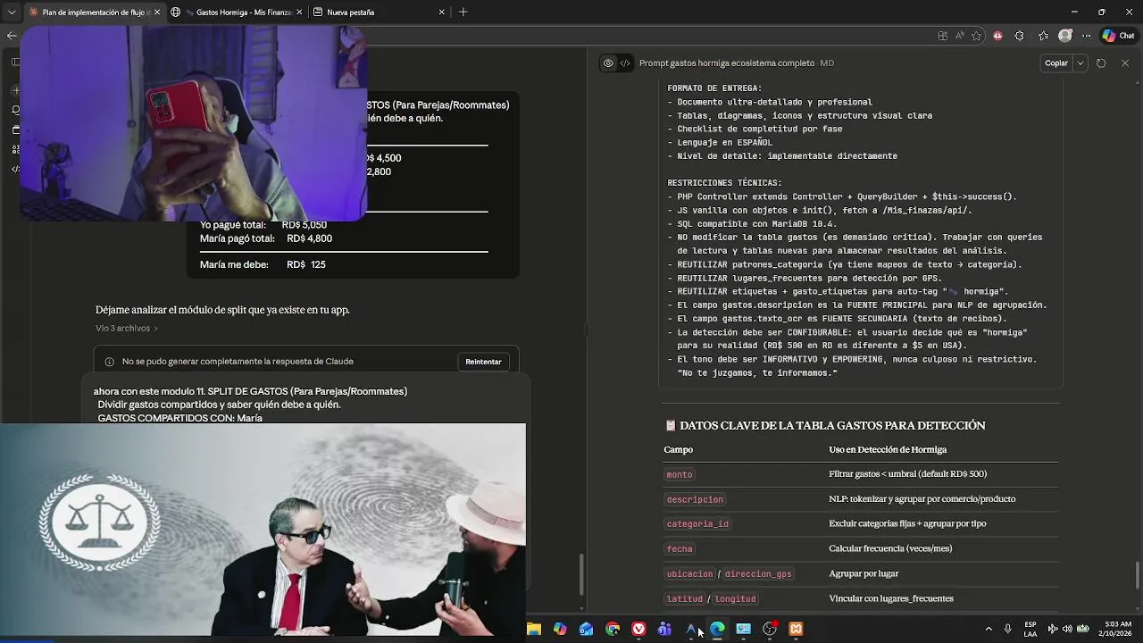
Task: Open a new browser tab
Action: coord(463,13)
